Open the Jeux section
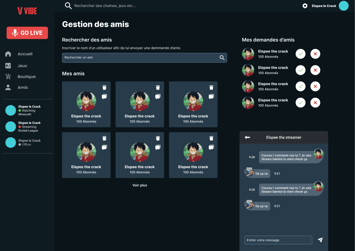 click(16, 66)
